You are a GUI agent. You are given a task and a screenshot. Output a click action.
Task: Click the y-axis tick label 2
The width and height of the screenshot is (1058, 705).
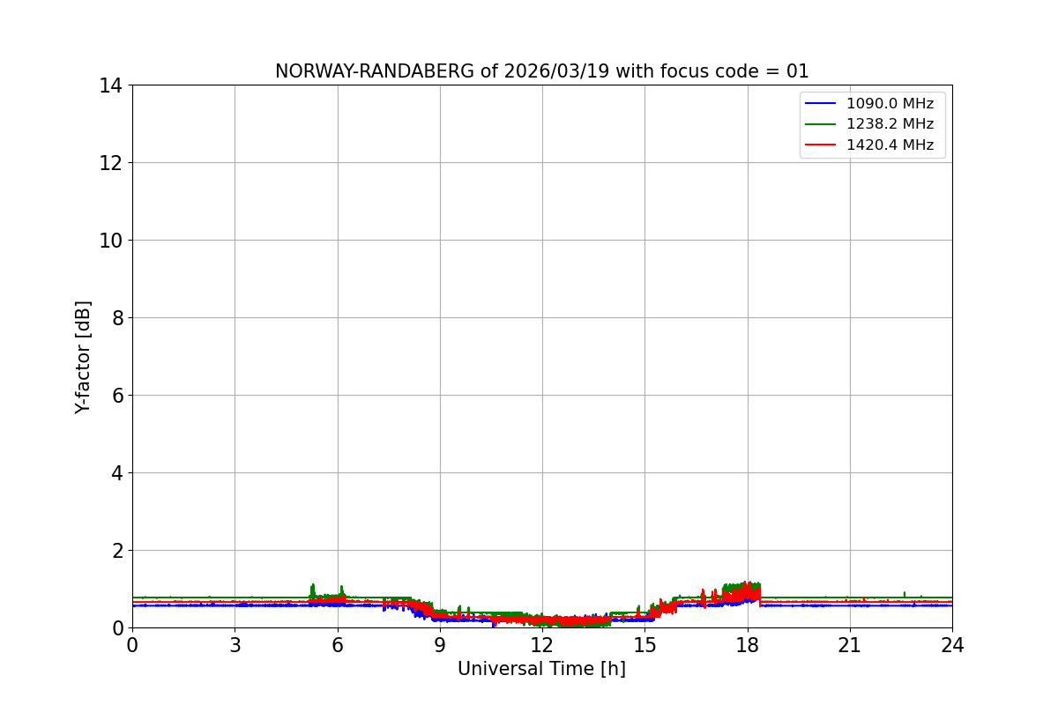pyautogui.click(x=116, y=551)
